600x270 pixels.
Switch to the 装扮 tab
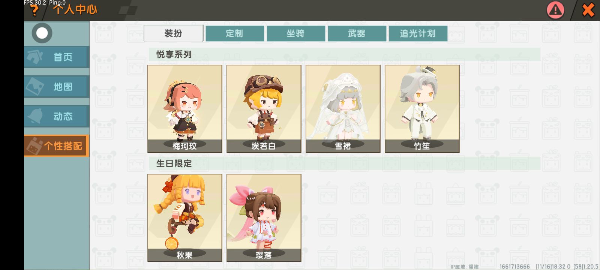[174, 33]
